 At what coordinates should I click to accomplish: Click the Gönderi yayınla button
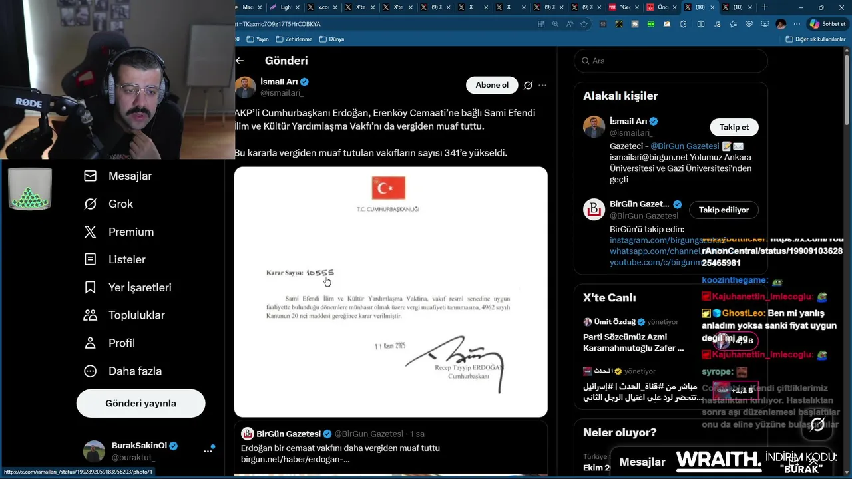click(x=140, y=403)
